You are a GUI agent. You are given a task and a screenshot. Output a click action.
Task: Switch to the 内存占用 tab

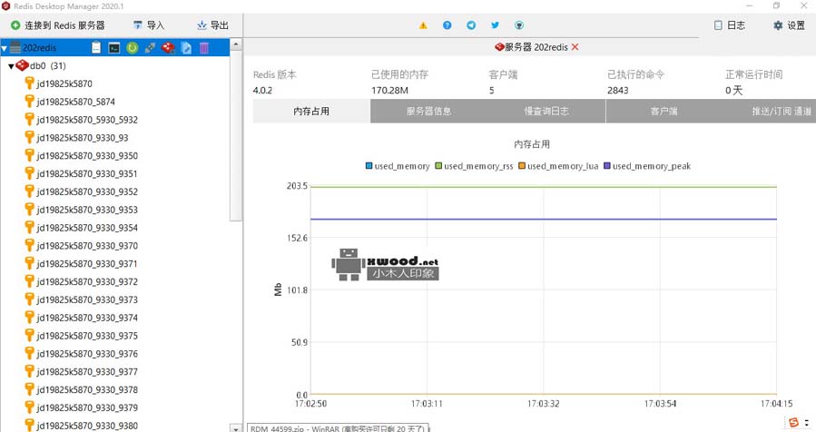(x=311, y=111)
